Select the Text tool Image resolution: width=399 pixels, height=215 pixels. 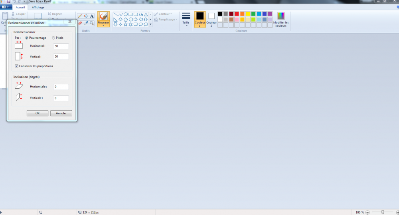coord(92,16)
